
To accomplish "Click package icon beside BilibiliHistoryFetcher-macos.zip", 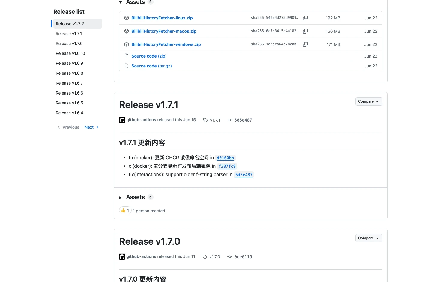I will click(127, 31).
